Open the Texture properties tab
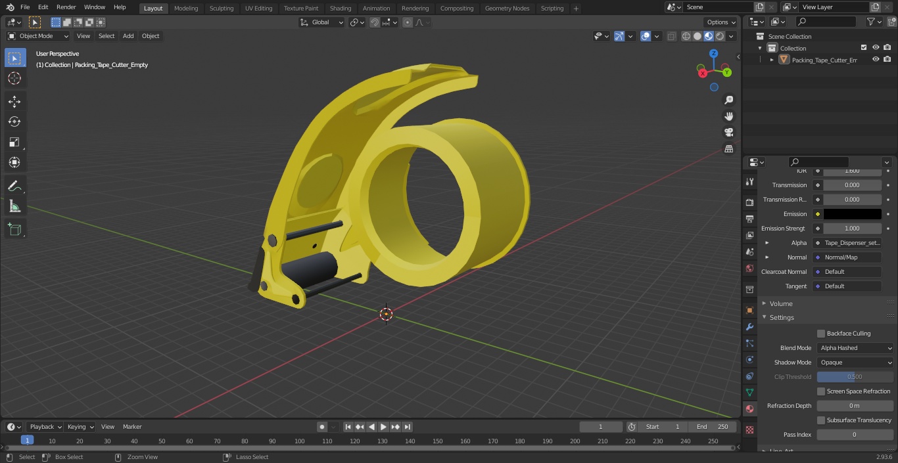The width and height of the screenshot is (898, 463). (749, 430)
